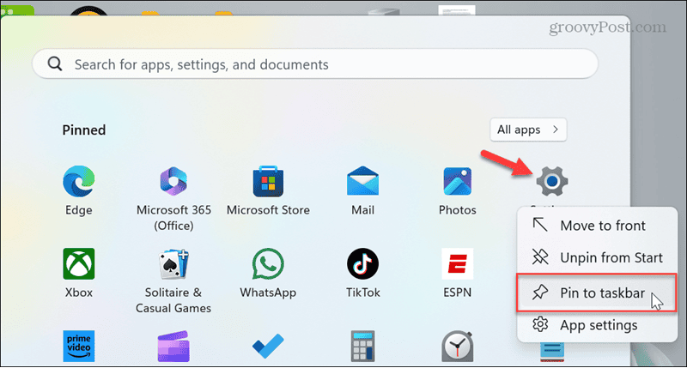Screen dimensions: 687x368
Task: Open the Clock app icon
Action: (458, 346)
